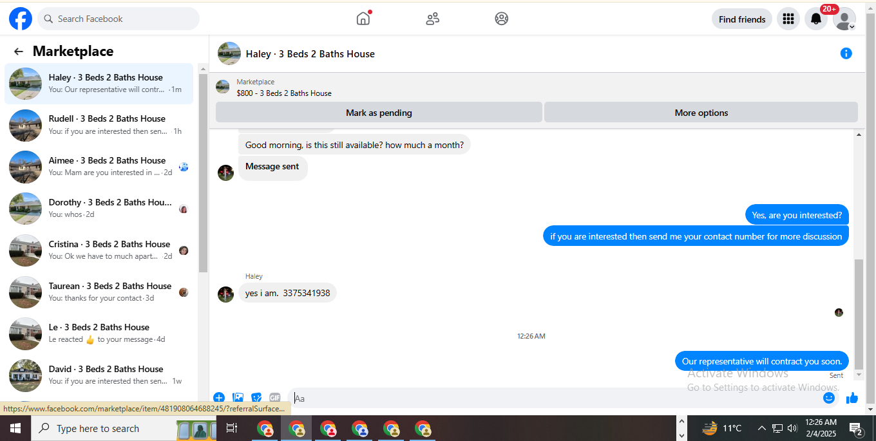Open more actions plus icon in composer
This screenshot has width=876, height=441.
219,398
